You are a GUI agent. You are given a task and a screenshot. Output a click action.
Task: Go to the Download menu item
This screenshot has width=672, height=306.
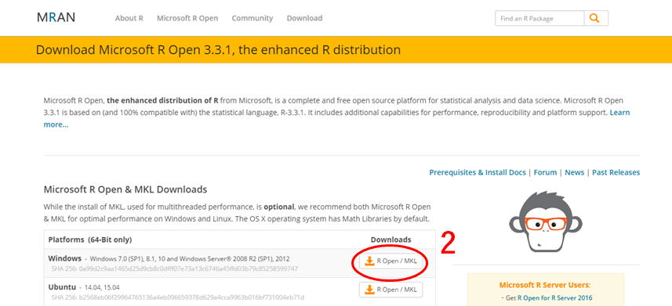click(x=304, y=18)
